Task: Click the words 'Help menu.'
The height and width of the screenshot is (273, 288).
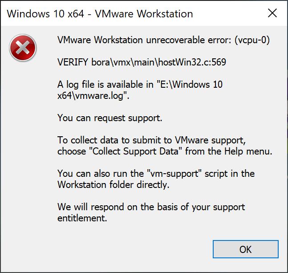Action: (248, 151)
